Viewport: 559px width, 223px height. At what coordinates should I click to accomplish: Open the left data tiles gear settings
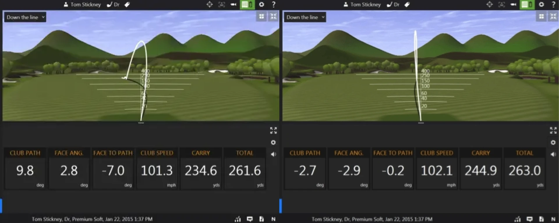[x=273, y=143]
